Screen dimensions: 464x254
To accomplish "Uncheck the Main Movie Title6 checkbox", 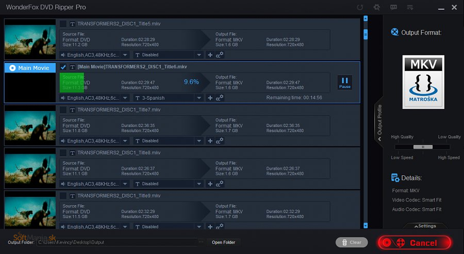I will tap(63, 67).
